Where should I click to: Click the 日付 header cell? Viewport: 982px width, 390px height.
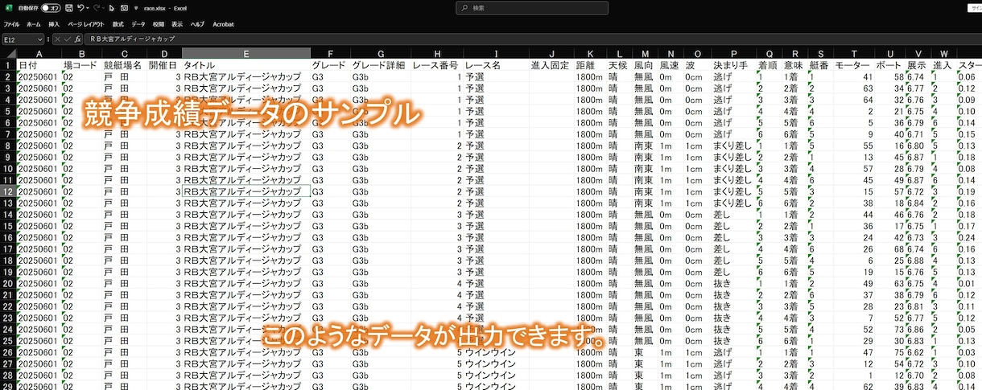[x=39, y=65]
